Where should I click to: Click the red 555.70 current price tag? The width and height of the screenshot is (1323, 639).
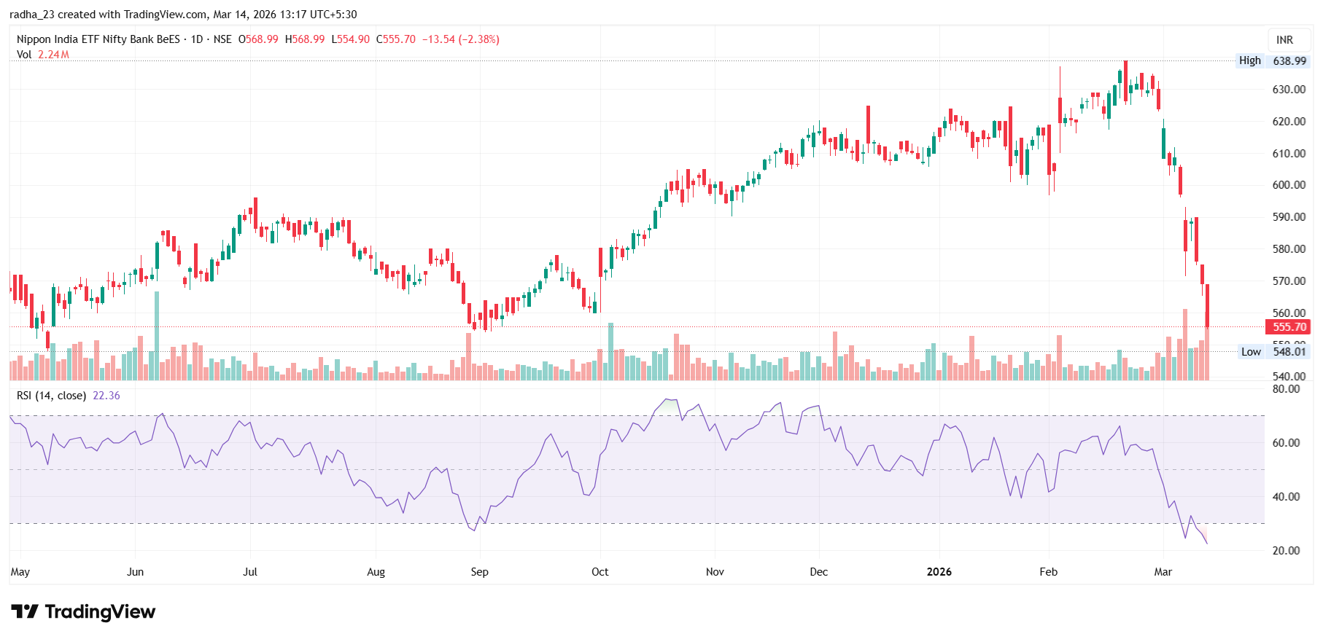(1289, 327)
